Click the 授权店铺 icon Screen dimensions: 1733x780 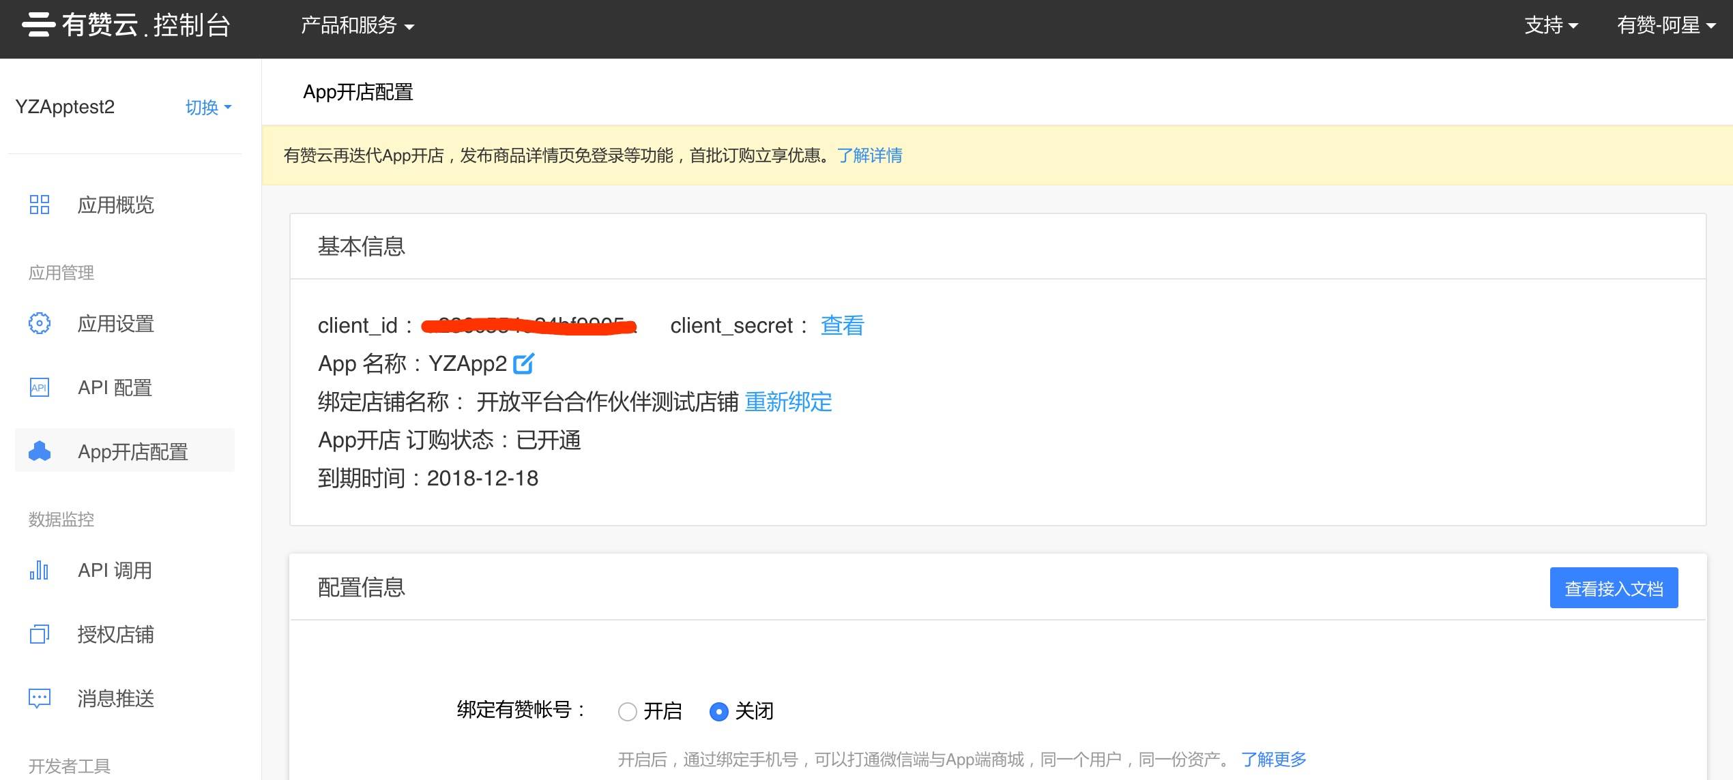(x=40, y=634)
